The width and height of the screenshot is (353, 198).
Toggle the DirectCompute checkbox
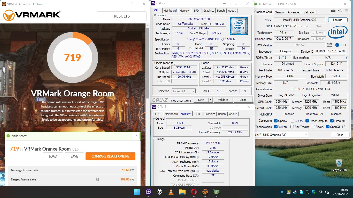pyautogui.click(x=307, y=121)
